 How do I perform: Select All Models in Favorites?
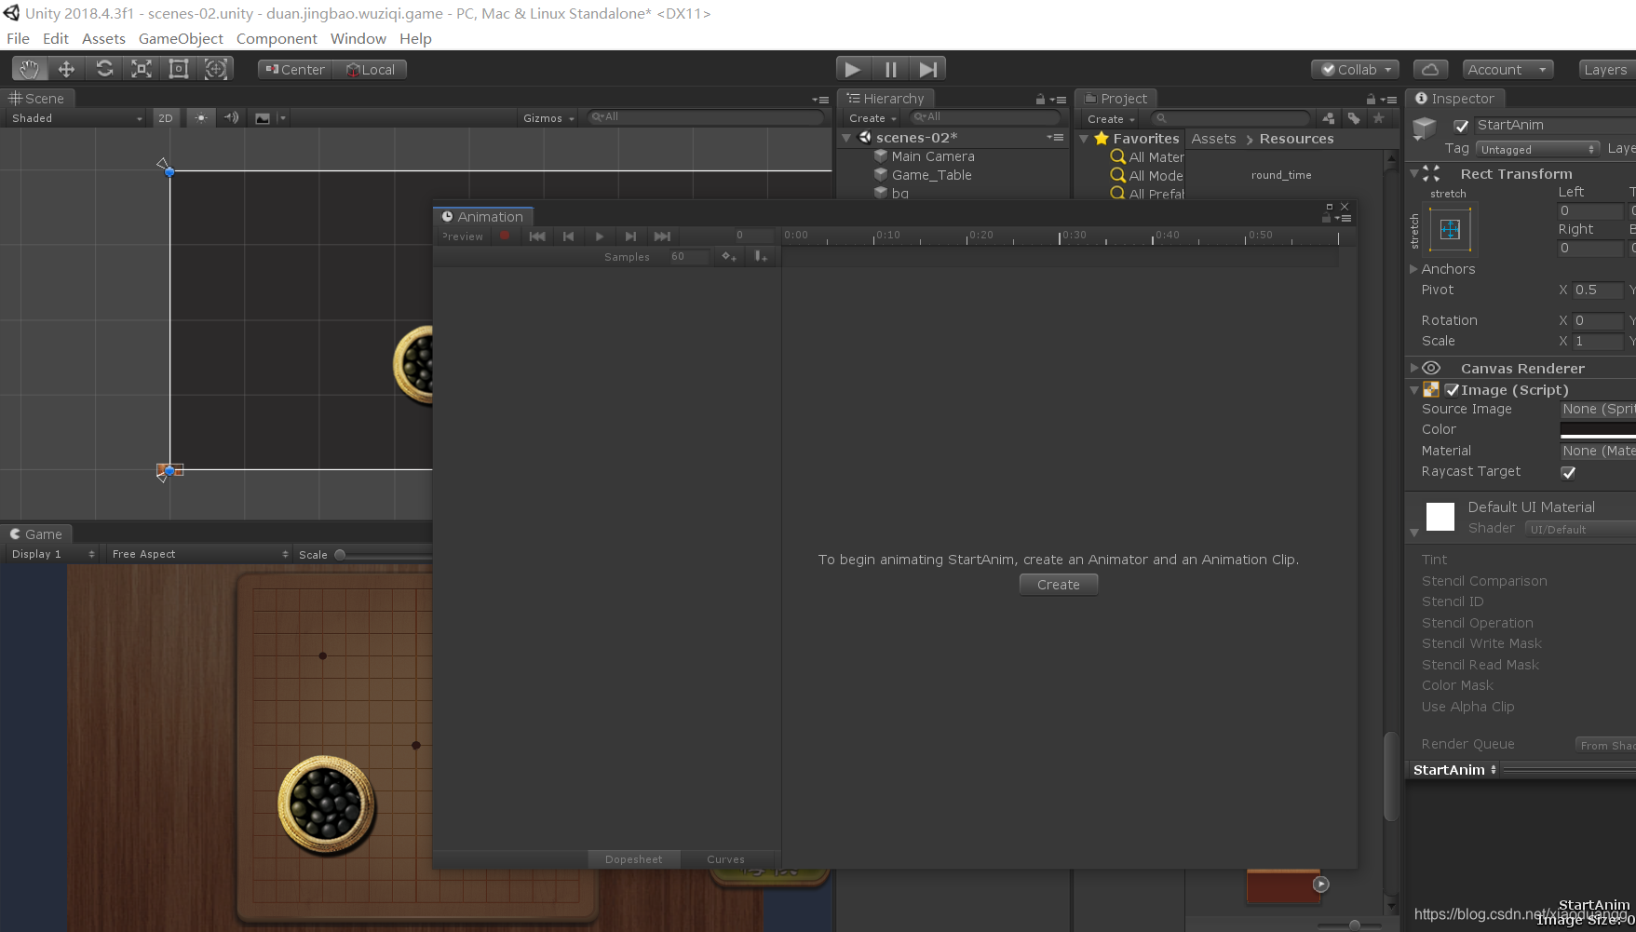click(x=1147, y=175)
